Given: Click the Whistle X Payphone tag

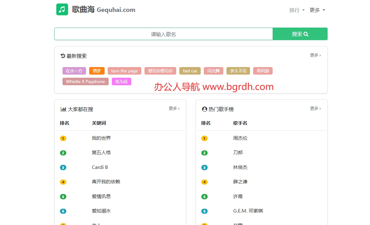Looking at the screenshot, I should coord(85,81).
